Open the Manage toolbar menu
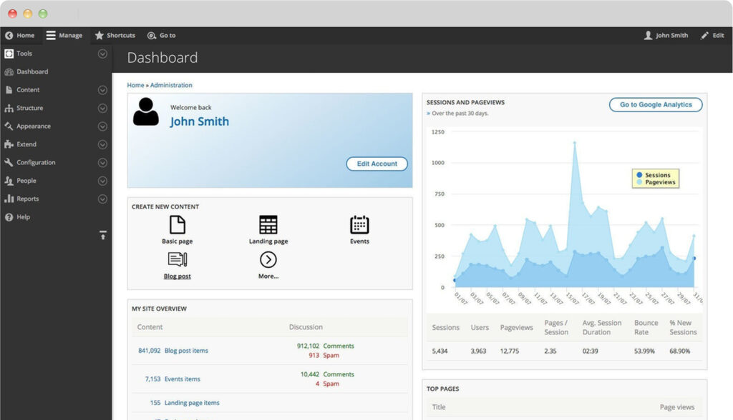 coord(64,36)
